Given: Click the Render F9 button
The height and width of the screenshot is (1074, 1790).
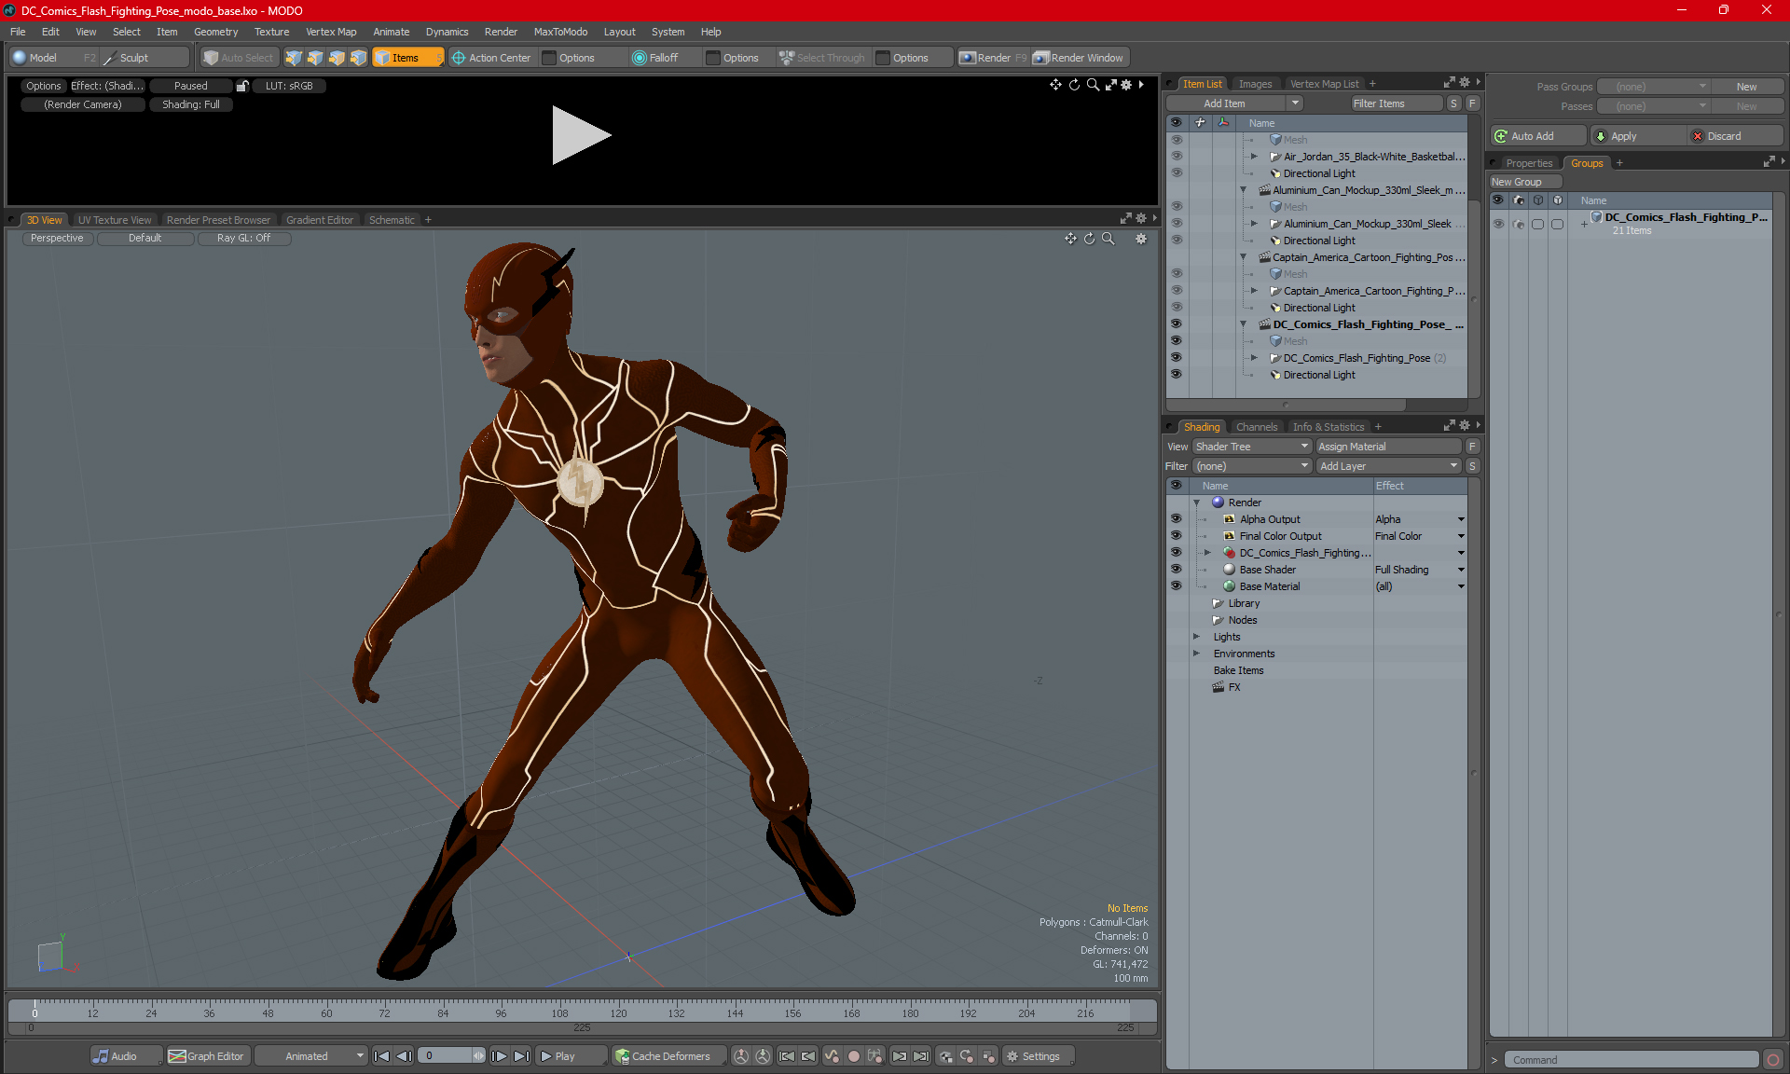Looking at the screenshot, I should [x=993, y=58].
